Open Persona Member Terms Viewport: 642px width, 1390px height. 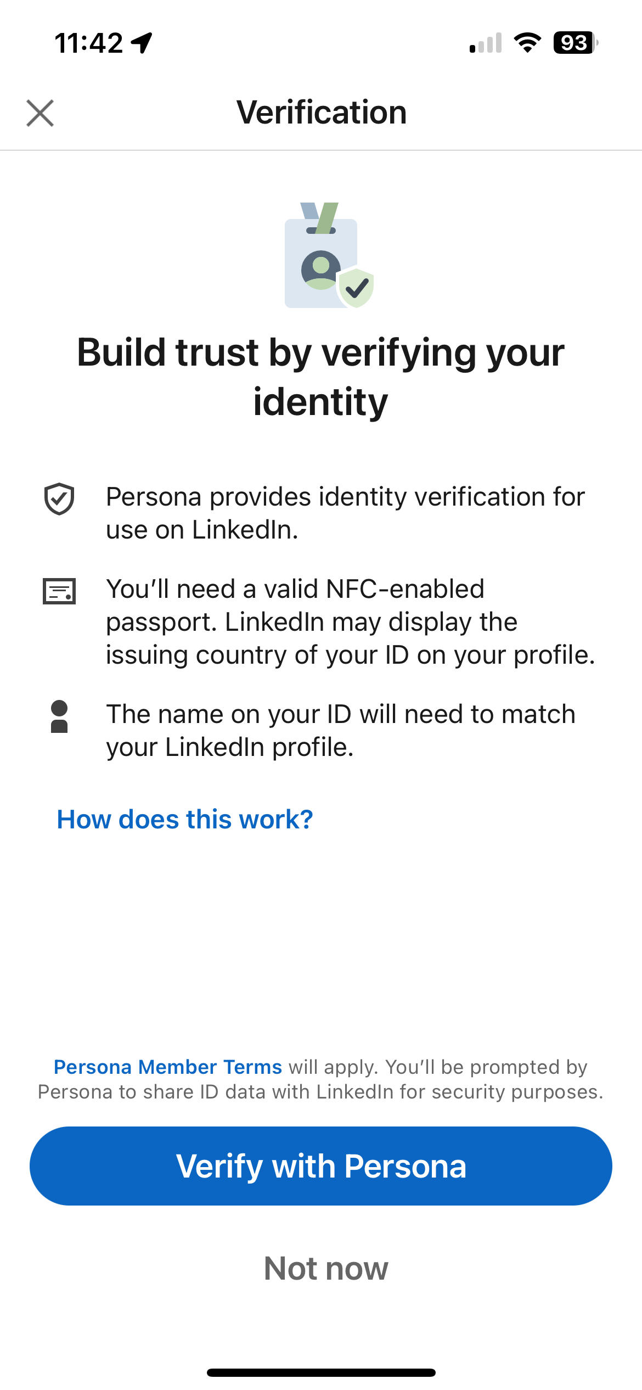(167, 1066)
